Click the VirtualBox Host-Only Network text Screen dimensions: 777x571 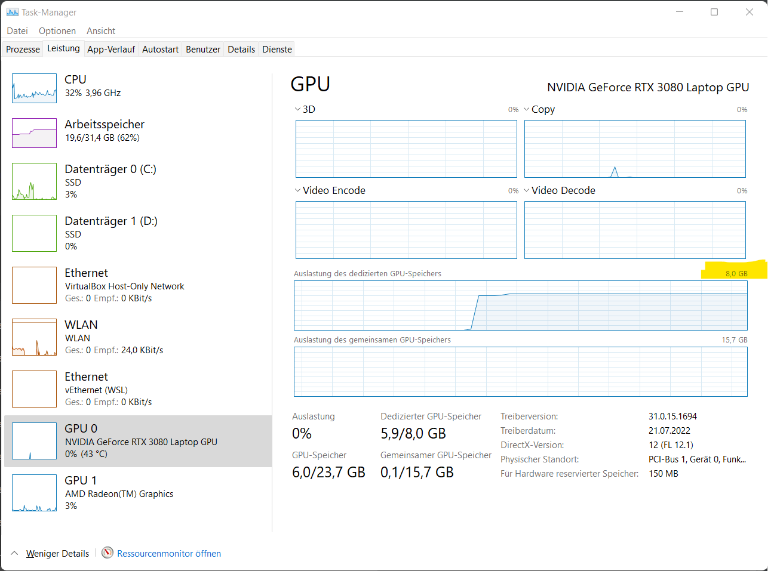tap(125, 286)
